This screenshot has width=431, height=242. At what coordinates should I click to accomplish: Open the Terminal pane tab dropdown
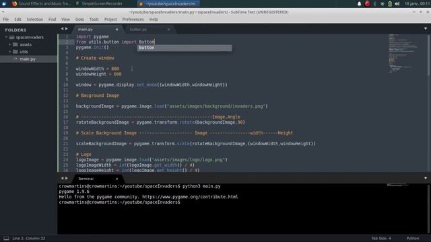tap(426, 178)
